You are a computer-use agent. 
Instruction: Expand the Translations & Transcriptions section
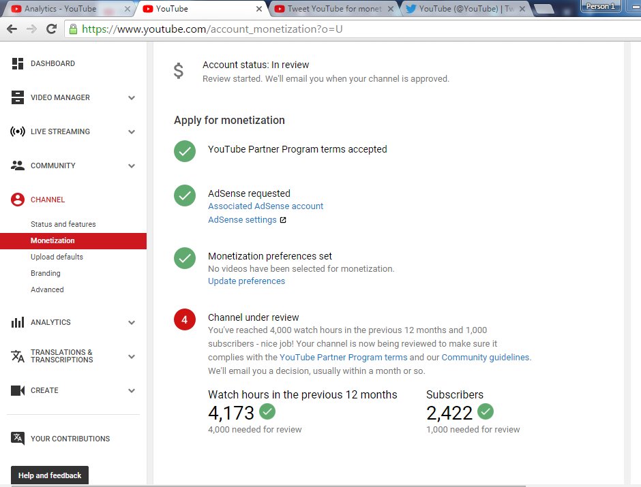point(132,356)
